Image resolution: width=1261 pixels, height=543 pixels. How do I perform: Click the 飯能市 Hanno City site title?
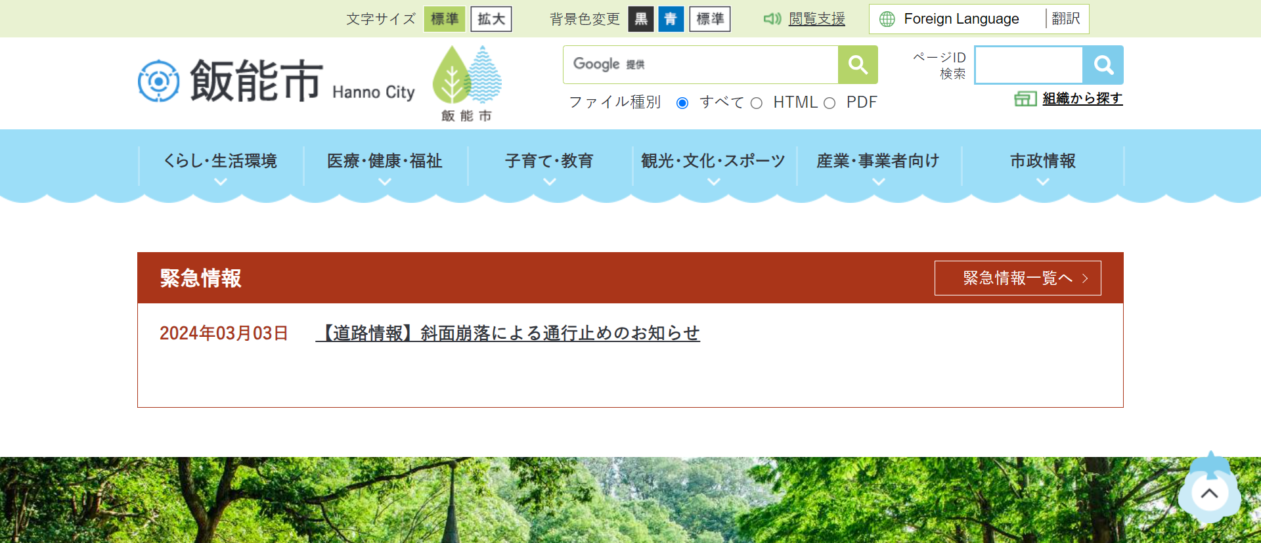[x=302, y=81]
